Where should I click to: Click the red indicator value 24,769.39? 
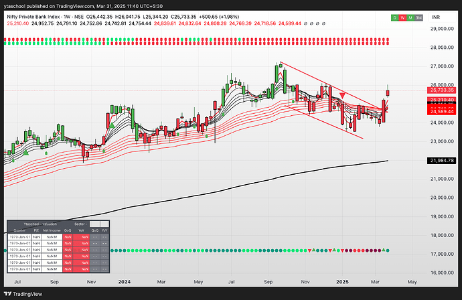point(240,23)
